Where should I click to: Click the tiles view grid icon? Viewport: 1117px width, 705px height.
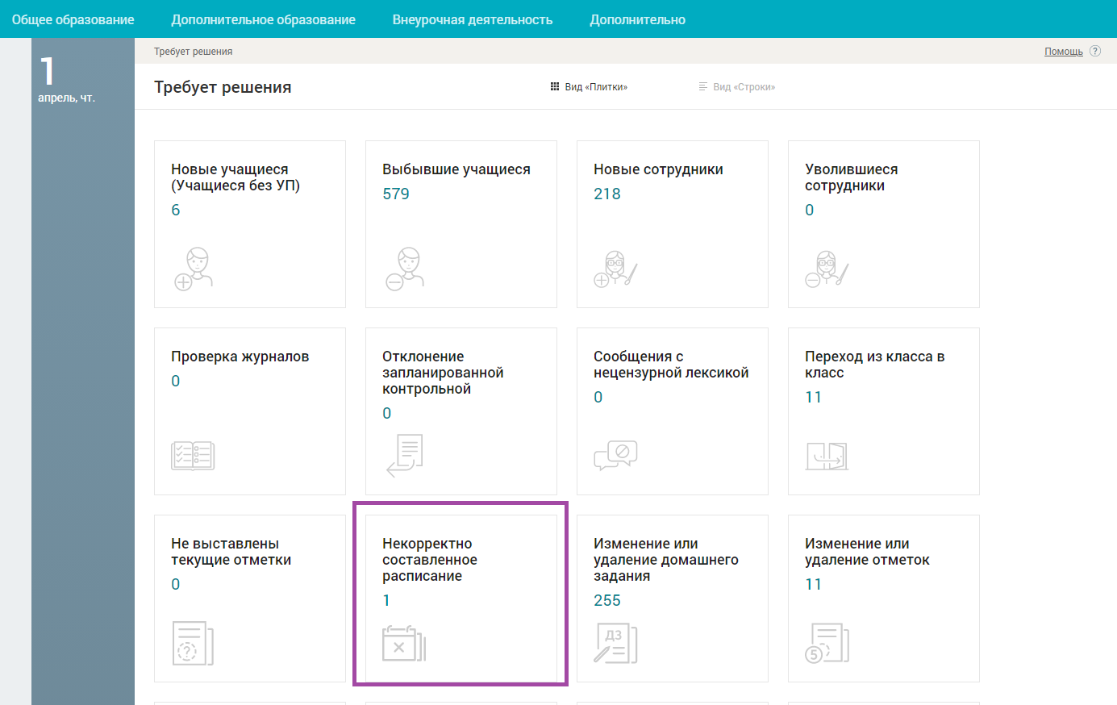coord(555,86)
